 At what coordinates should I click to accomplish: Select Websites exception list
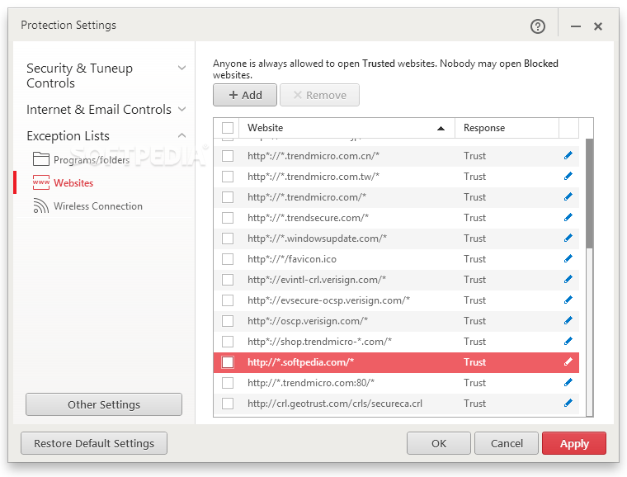tap(73, 183)
